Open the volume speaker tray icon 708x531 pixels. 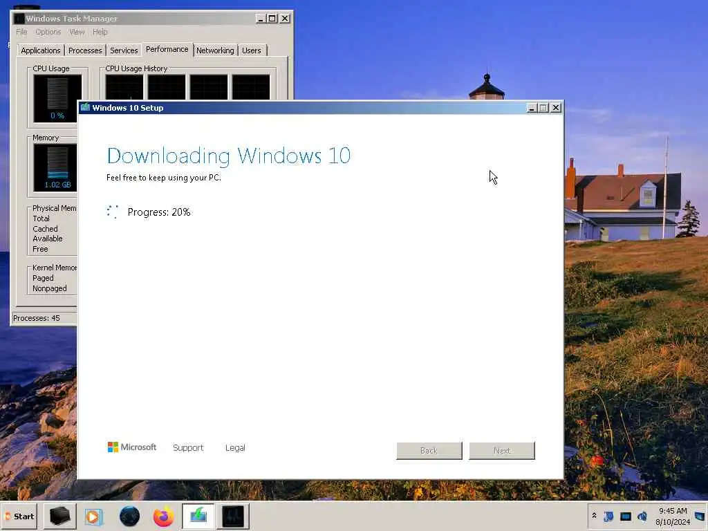pos(642,516)
